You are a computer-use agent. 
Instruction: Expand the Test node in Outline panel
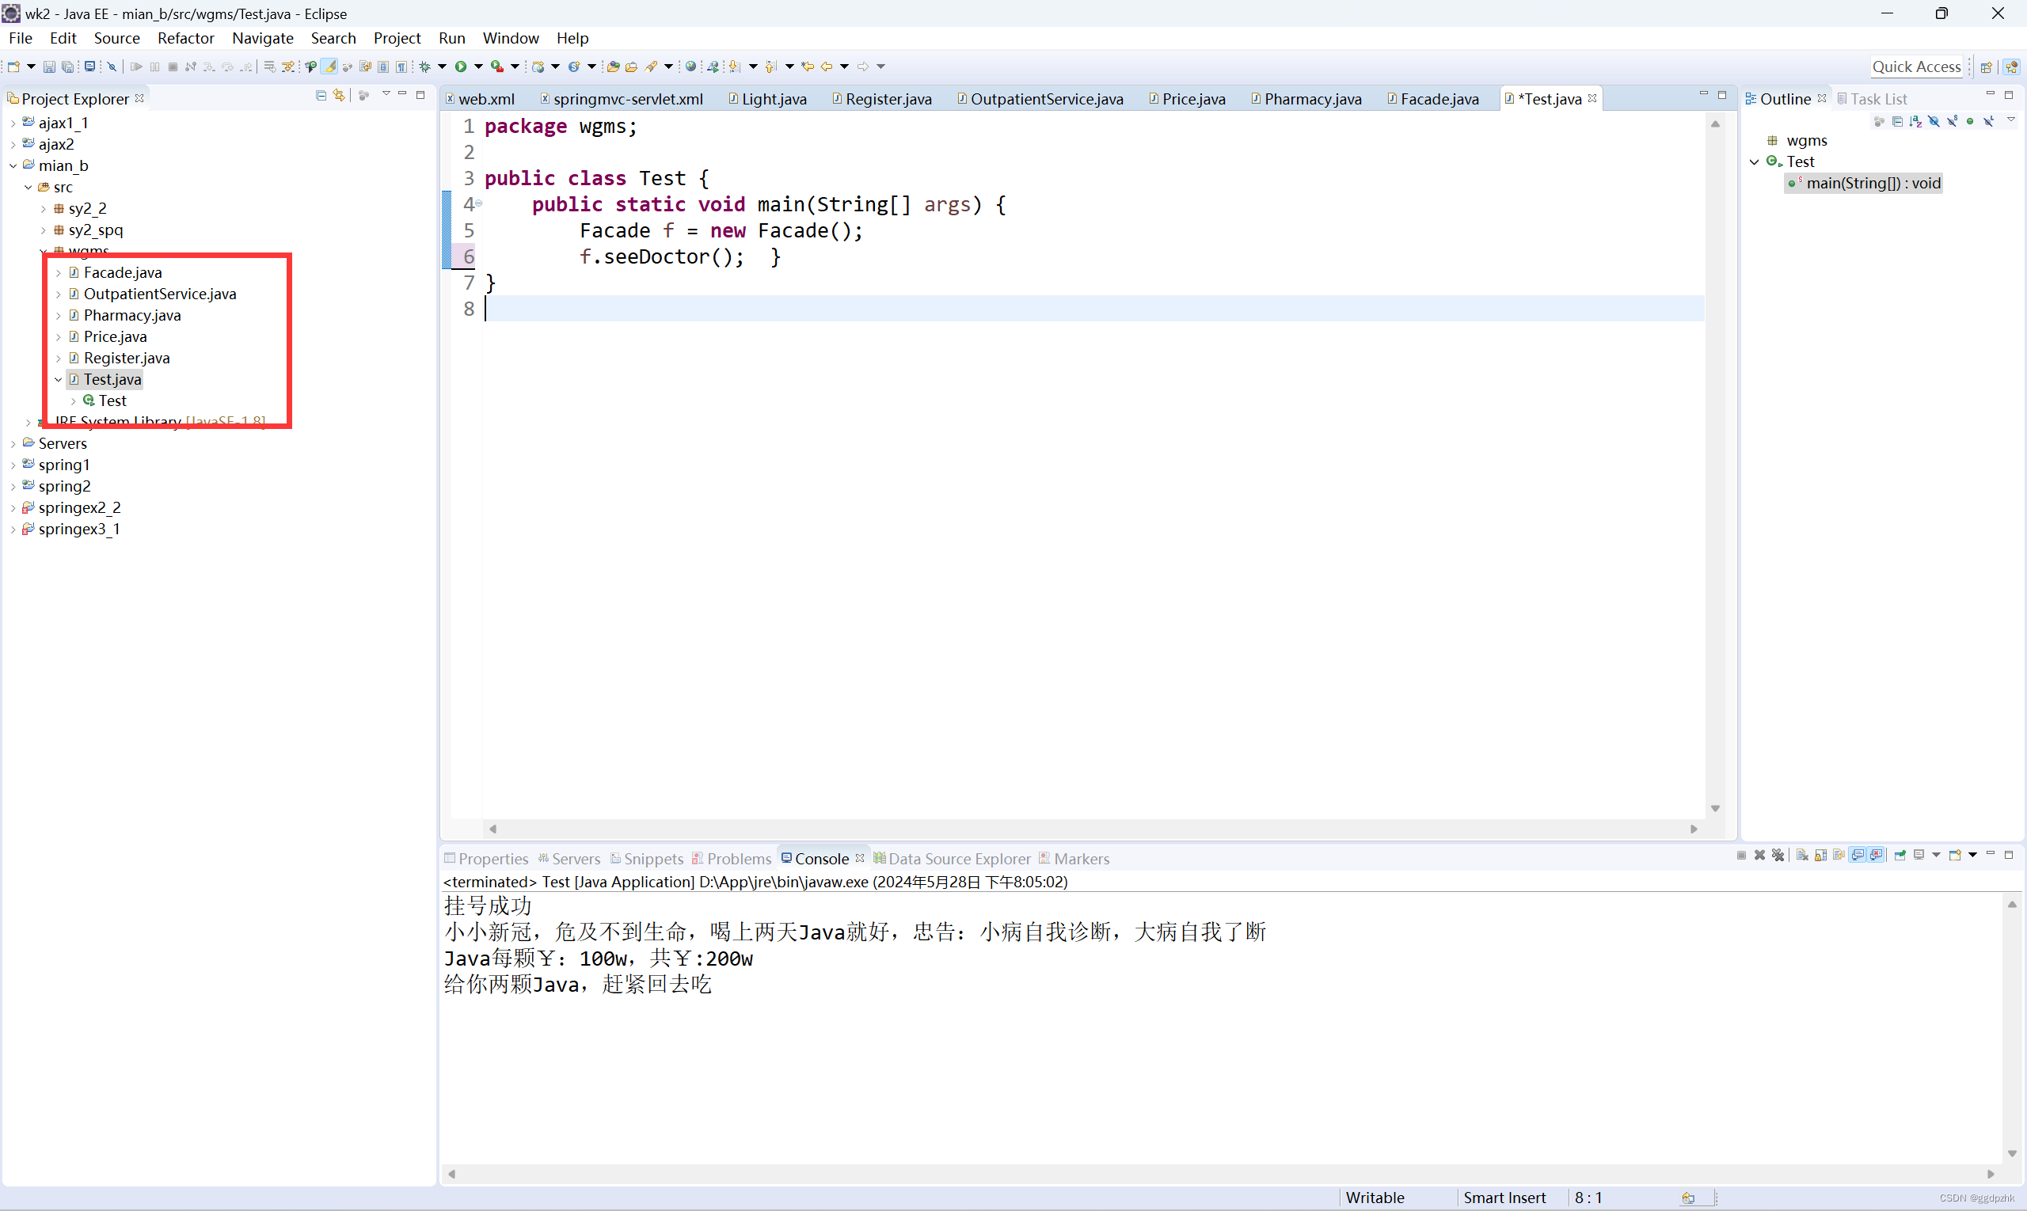[1756, 160]
